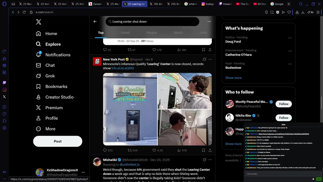323x182 pixels.
Task: Open Instagram in browser sidebar
Action: [4, 90]
